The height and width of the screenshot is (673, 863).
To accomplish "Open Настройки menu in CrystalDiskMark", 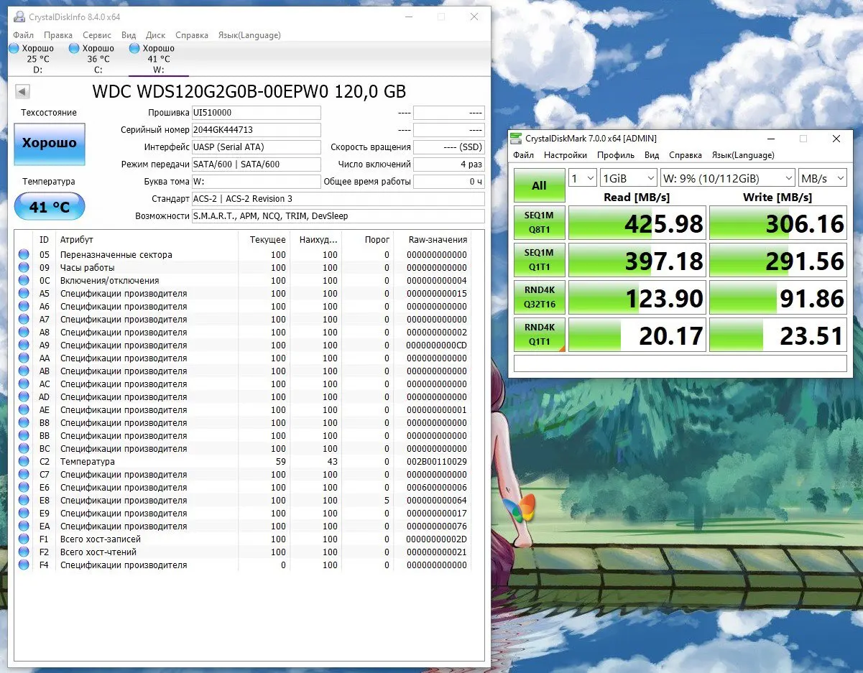I will click(x=566, y=155).
